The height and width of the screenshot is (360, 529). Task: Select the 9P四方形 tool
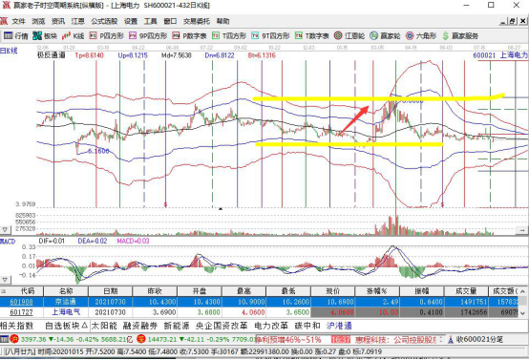[x=148, y=35]
